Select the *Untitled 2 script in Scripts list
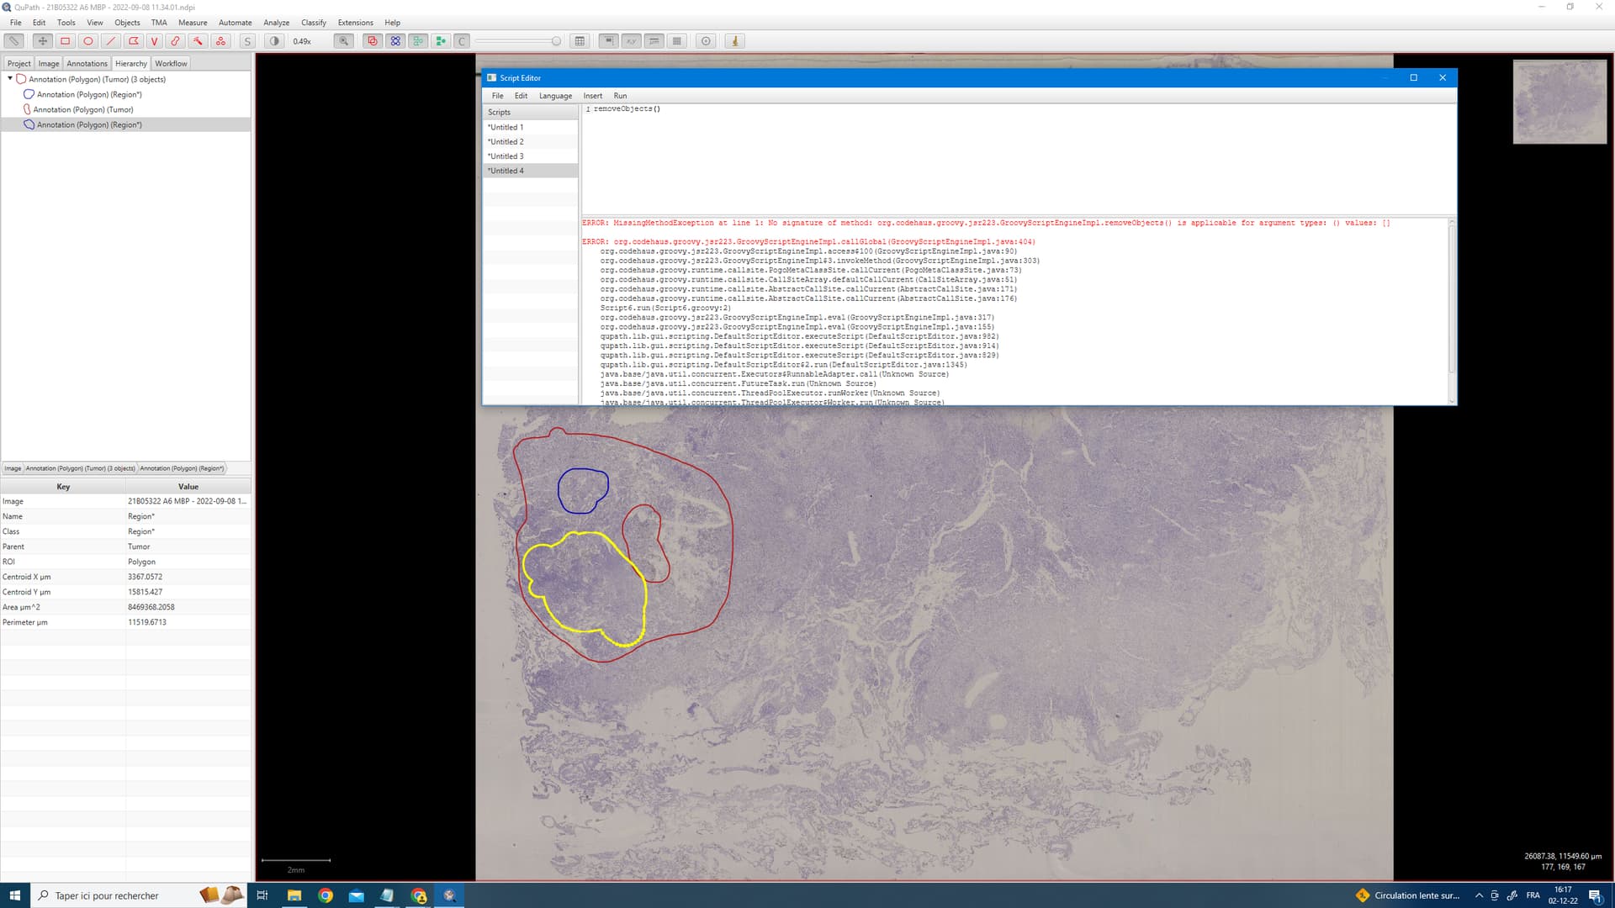 click(506, 141)
